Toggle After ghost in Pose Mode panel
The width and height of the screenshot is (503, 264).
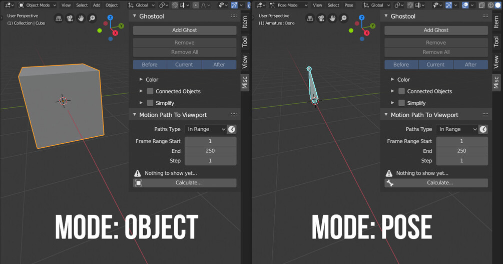click(470, 65)
